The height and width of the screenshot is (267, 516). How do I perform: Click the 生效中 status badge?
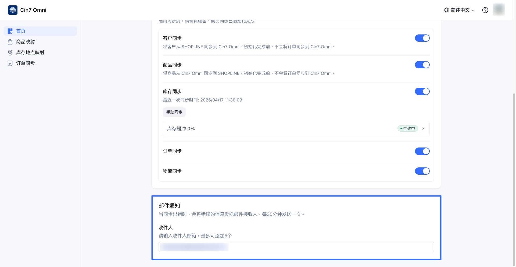(408, 129)
